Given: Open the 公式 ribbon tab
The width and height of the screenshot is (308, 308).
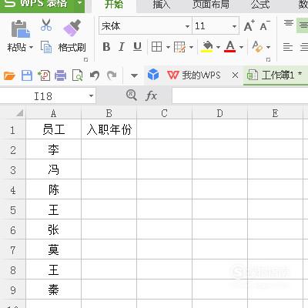Looking at the screenshot, I should coord(260,5).
